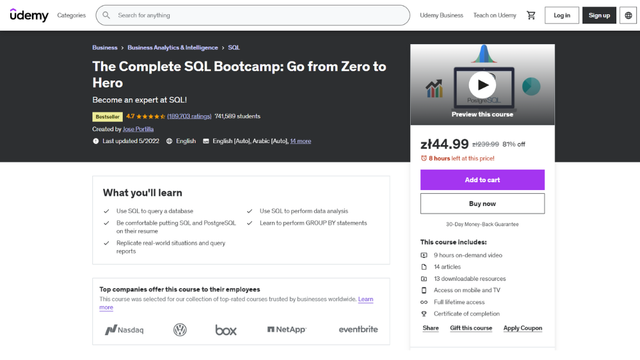Add the course to cart
The height and width of the screenshot is (360, 640).
click(x=483, y=180)
